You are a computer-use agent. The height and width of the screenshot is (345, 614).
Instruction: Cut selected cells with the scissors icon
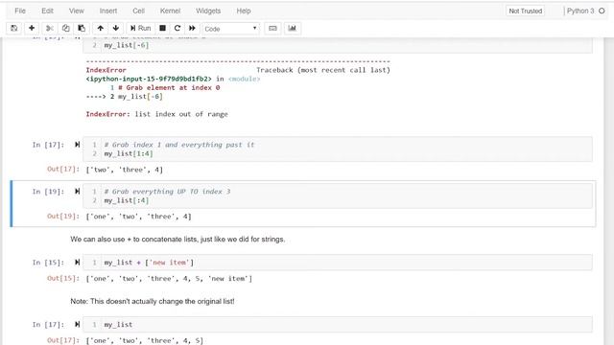click(x=49, y=28)
